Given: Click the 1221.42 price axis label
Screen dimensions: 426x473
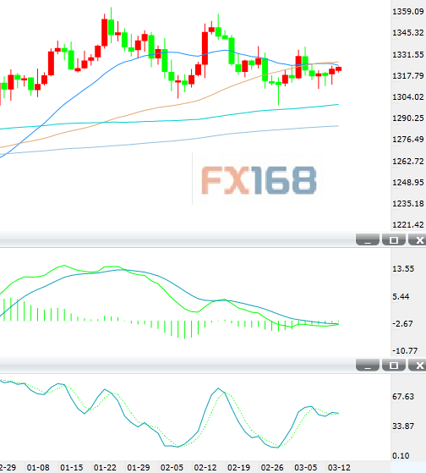Looking at the screenshot, I should pos(408,225).
